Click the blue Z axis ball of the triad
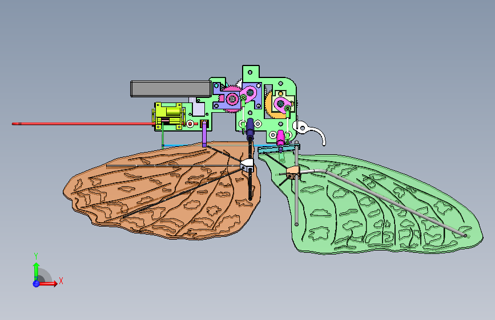The height and width of the screenshot is (320, 495). coord(37,284)
